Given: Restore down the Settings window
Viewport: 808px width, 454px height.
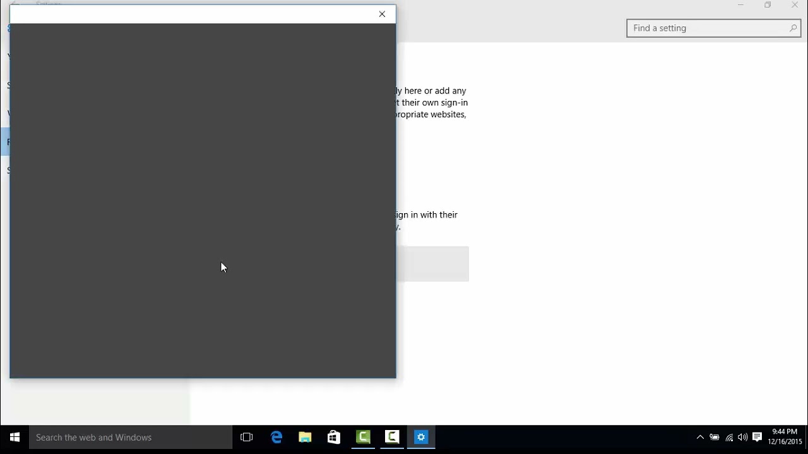Looking at the screenshot, I should 768,5.
